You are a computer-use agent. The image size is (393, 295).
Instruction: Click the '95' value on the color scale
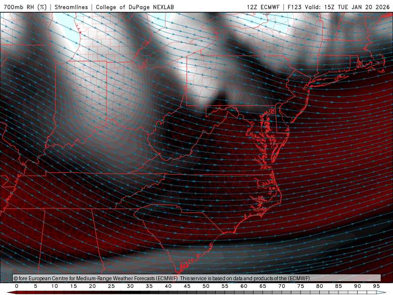pos(376,286)
